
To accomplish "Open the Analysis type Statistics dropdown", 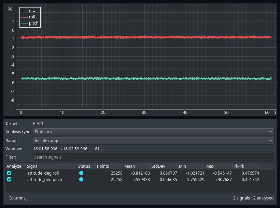I will tap(154, 132).
